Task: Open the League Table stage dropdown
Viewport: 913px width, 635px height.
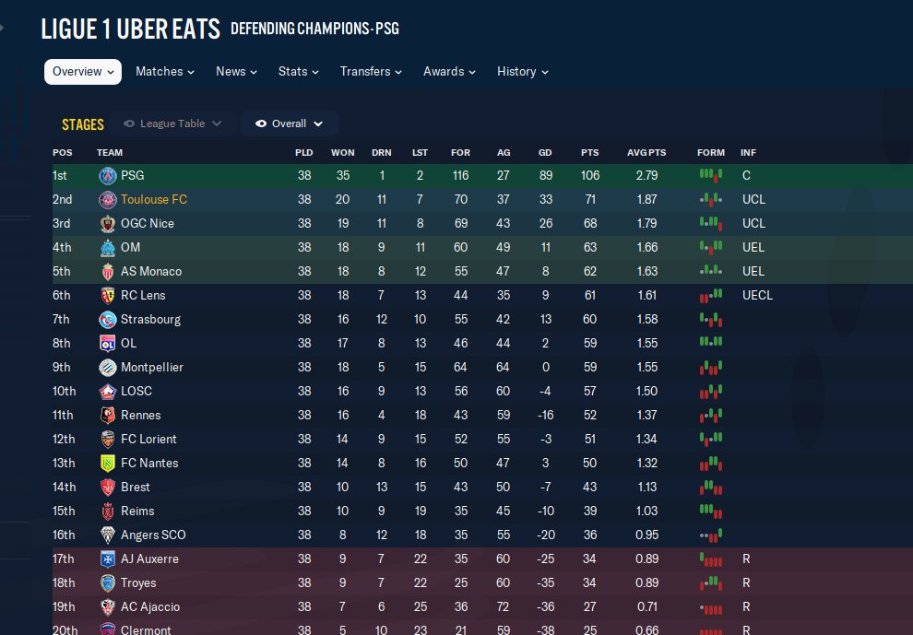Action: (x=217, y=123)
